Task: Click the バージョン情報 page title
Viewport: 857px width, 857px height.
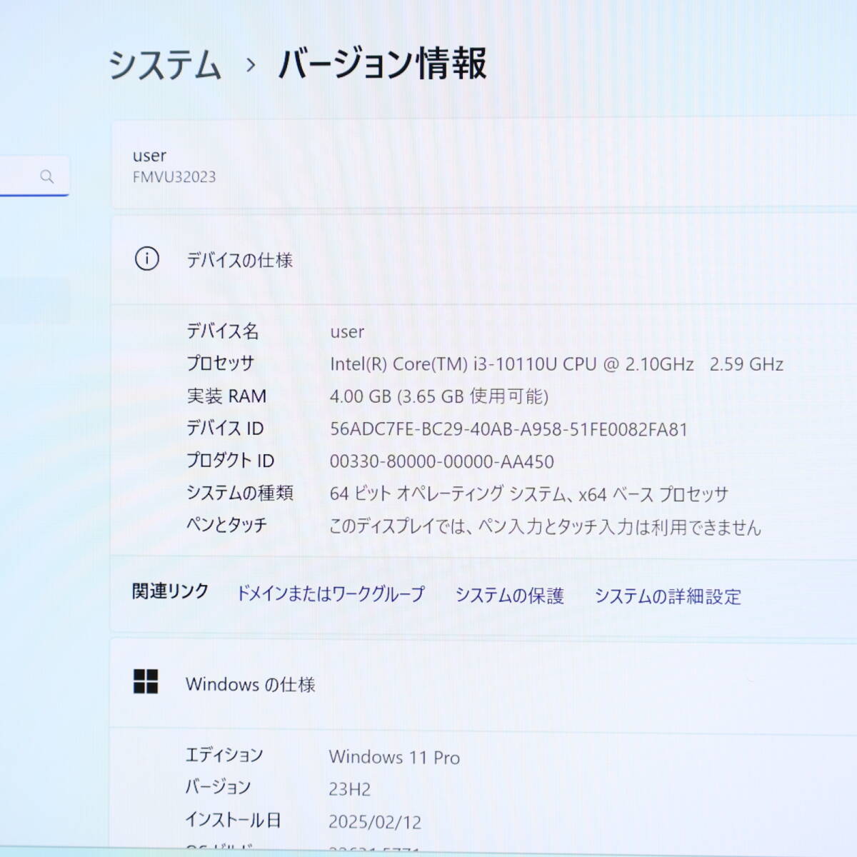Action: [382, 64]
